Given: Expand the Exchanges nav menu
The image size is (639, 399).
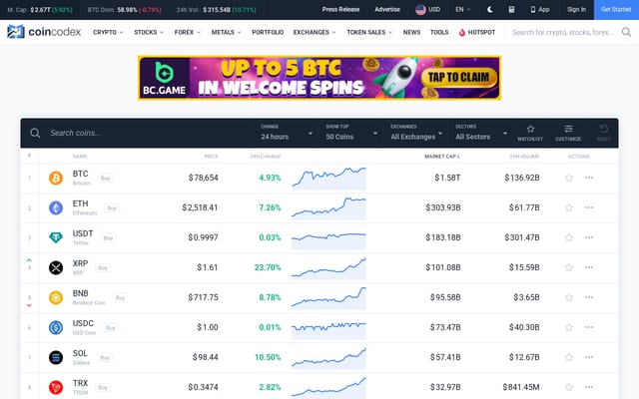Looking at the screenshot, I should click(315, 32).
